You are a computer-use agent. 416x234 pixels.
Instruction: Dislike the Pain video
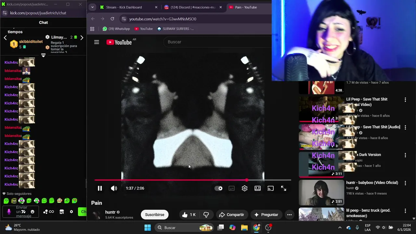206,214
